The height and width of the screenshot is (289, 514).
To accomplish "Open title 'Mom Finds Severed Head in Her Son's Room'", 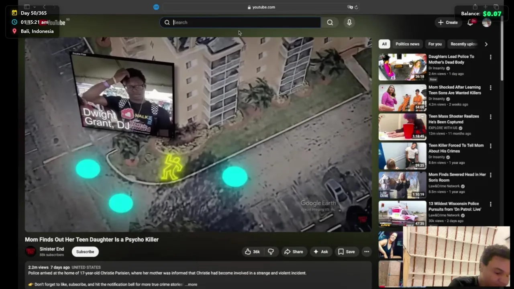I will click(457, 177).
